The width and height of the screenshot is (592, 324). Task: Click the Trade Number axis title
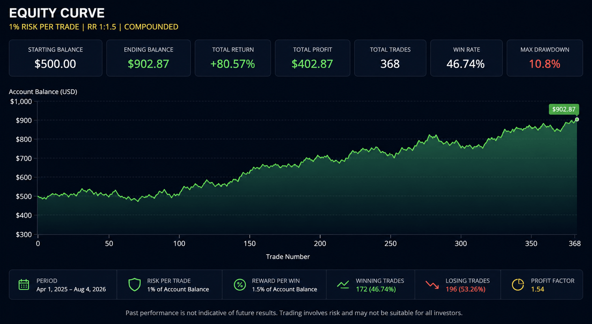pyautogui.click(x=288, y=257)
